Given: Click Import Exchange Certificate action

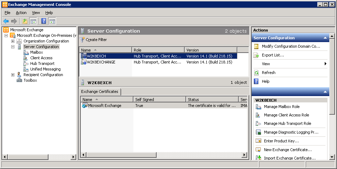Looking at the screenshot, I should pyautogui.click(x=290, y=158).
